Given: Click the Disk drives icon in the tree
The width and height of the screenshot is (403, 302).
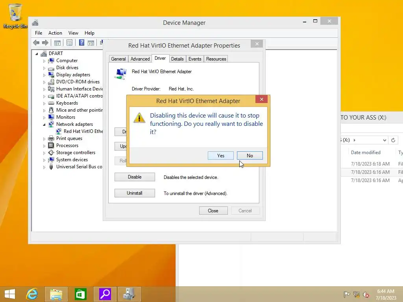Looking at the screenshot, I should coord(51,68).
